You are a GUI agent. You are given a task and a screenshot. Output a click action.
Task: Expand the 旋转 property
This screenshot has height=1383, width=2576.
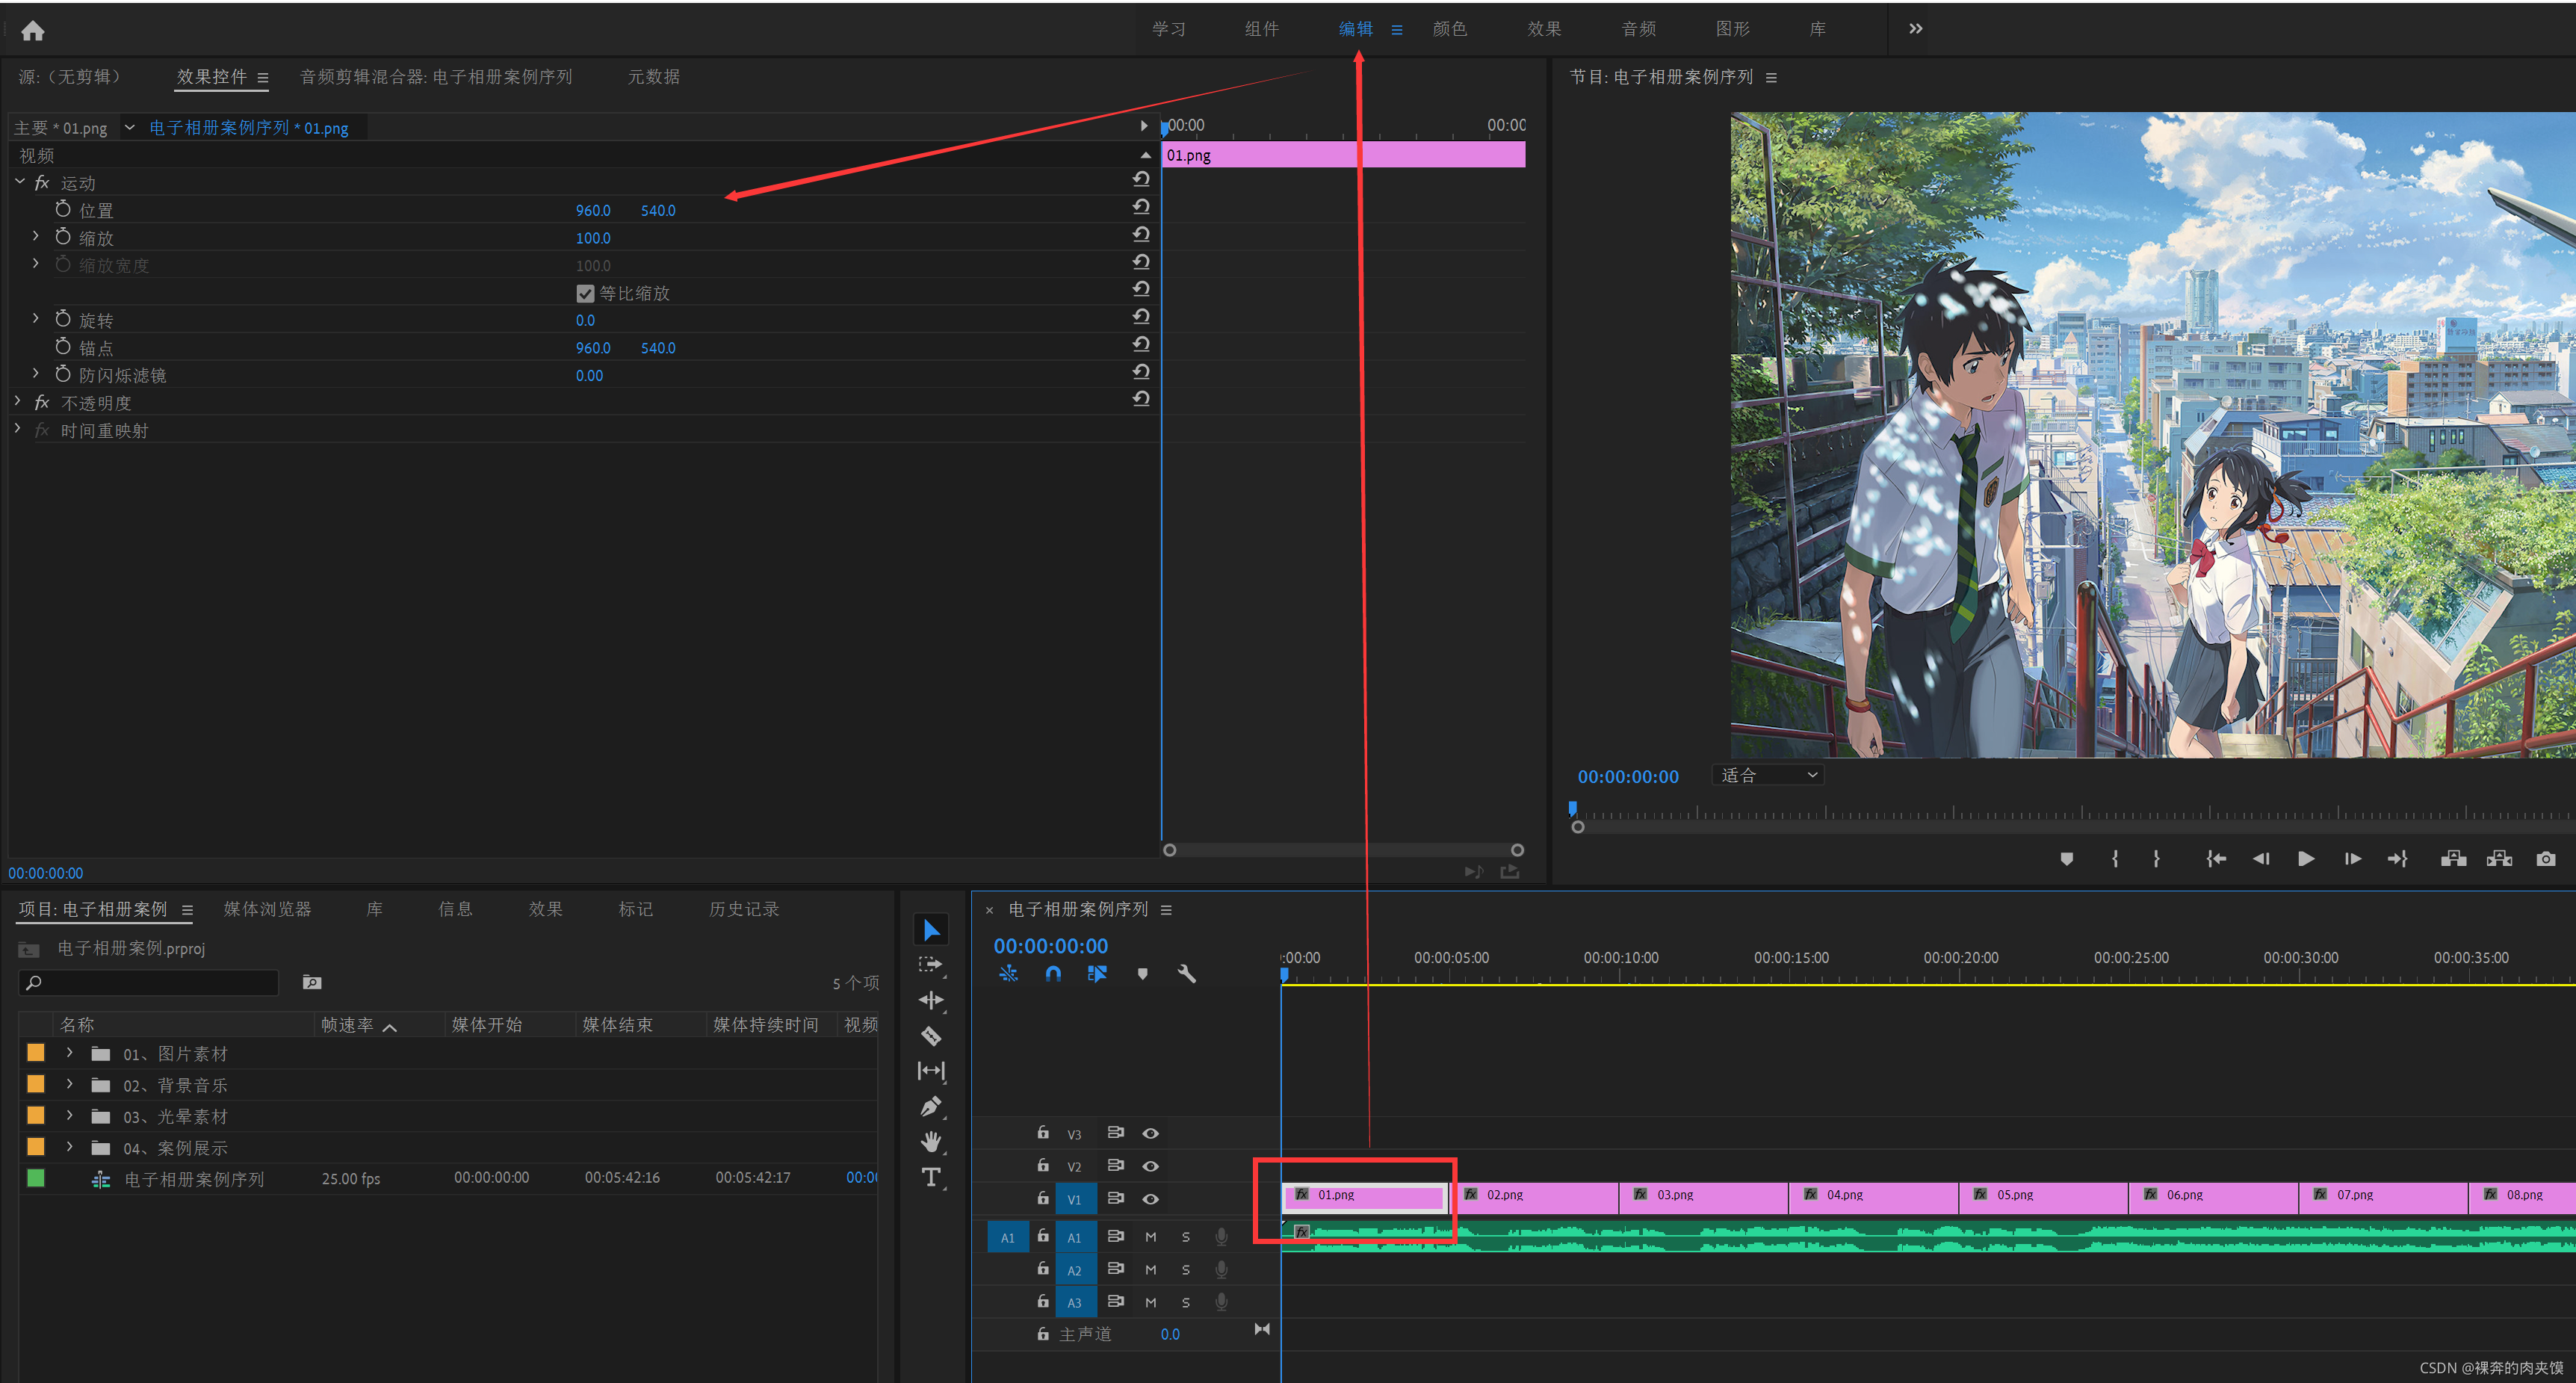pyautogui.click(x=36, y=318)
